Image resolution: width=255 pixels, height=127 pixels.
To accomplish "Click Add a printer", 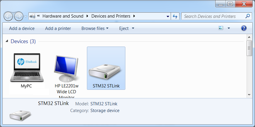I will [58, 28].
